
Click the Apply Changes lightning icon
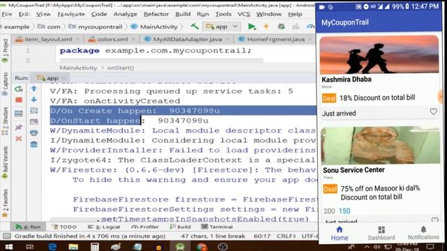click(266, 26)
